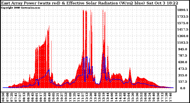Screen dimensions: 190x103
Task: Click the 'Copyright 2009 Cartronics.com' text
Action: pos(20,8)
